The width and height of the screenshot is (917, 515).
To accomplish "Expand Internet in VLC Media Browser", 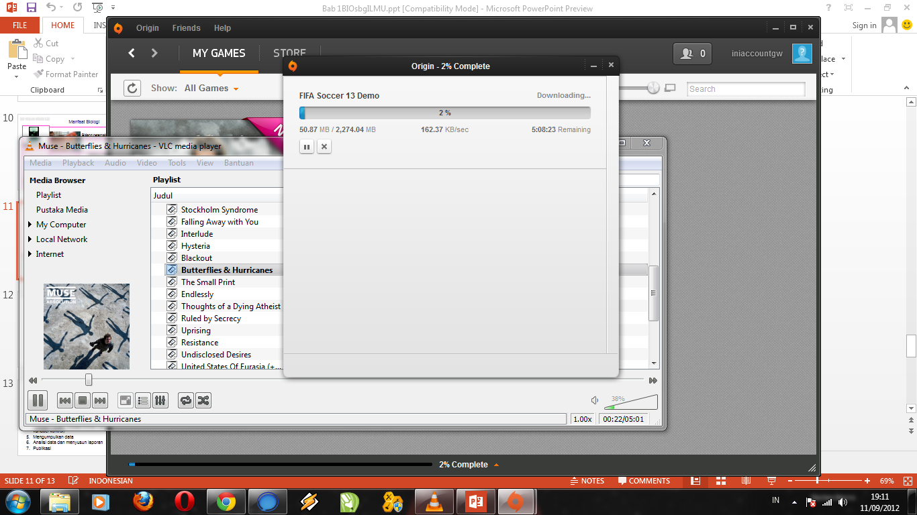I will 30,254.
